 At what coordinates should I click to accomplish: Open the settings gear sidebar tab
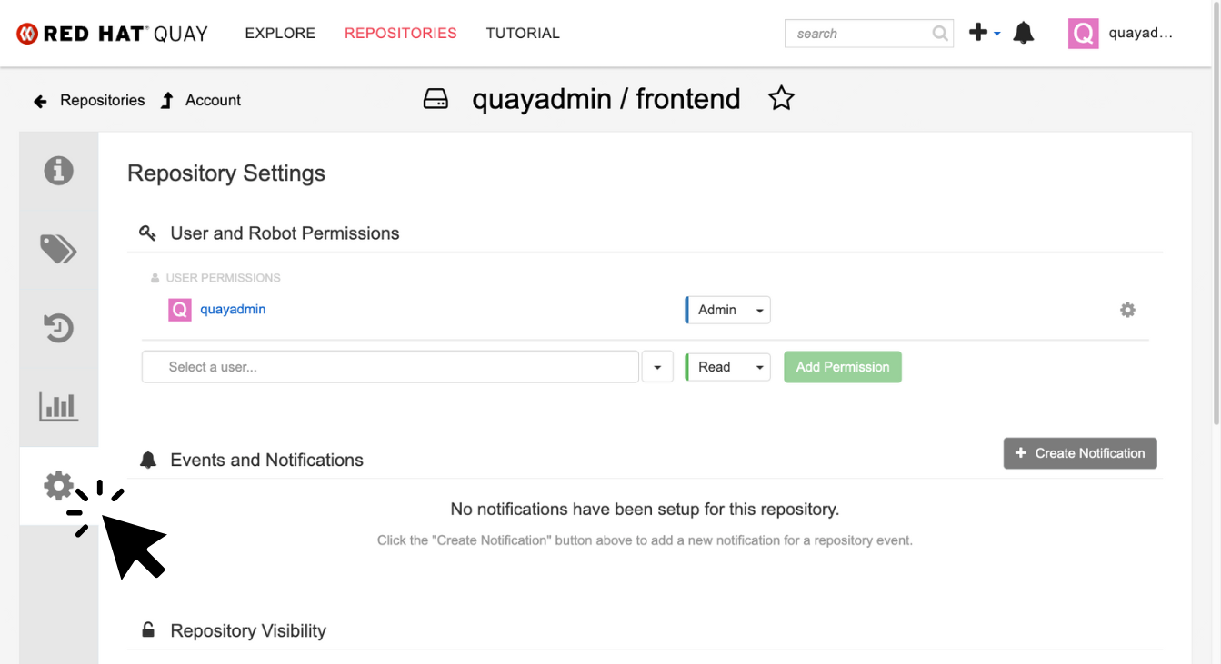pos(59,486)
